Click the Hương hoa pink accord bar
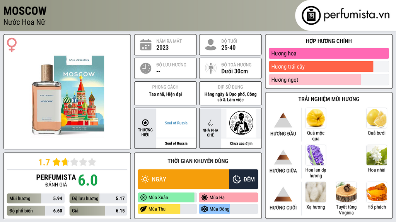This screenshot has width=396, height=222. click(329, 53)
